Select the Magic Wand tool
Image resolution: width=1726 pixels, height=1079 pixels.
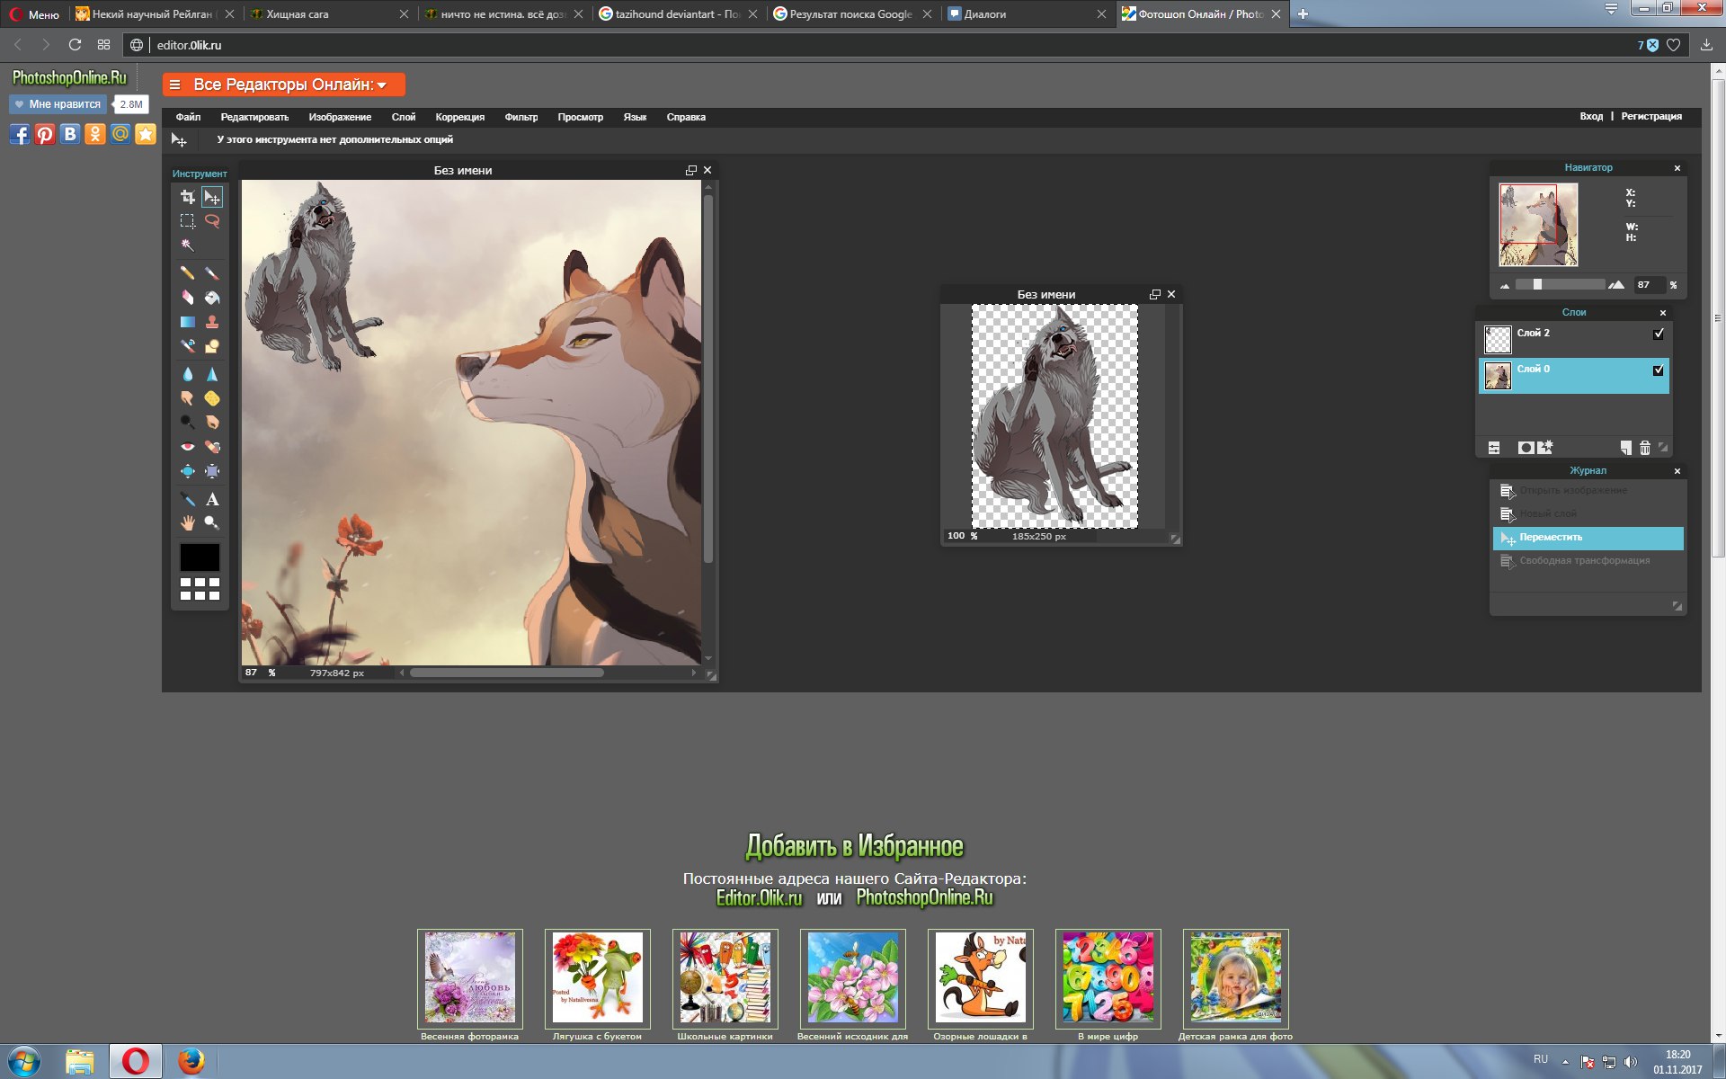187,245
